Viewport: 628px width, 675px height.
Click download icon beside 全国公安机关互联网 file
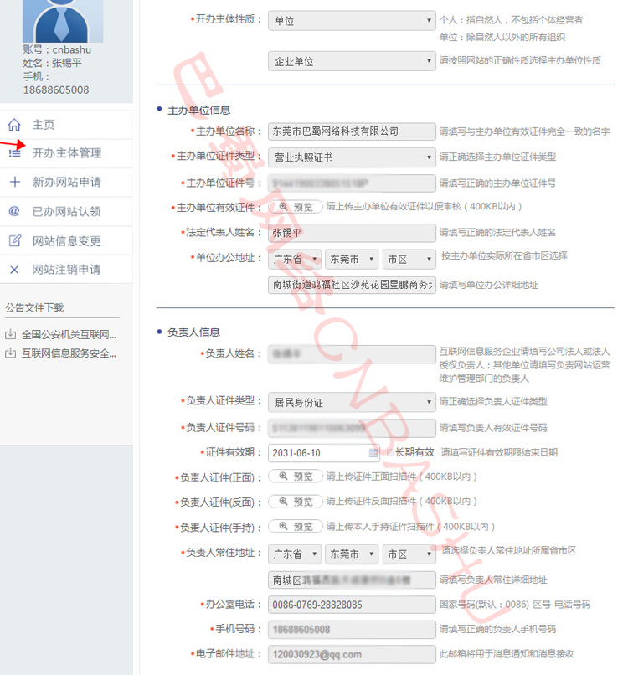click(10, 335)
